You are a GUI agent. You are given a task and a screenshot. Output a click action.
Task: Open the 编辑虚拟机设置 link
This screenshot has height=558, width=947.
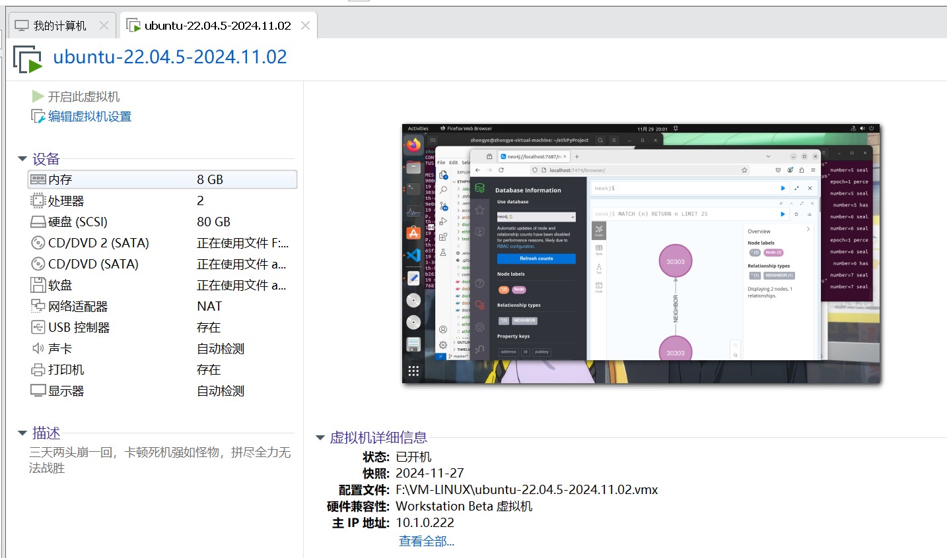[90, 117]
